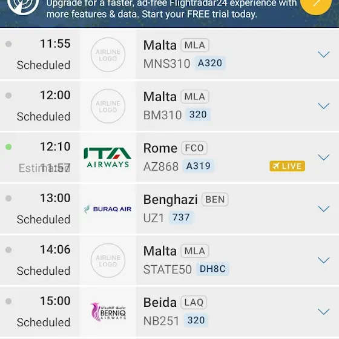Image resolution: width=339 pixels, height=339 pixels.
Task: Expand the AZ868 Rome flight details
Action: (x=324, y=157)
